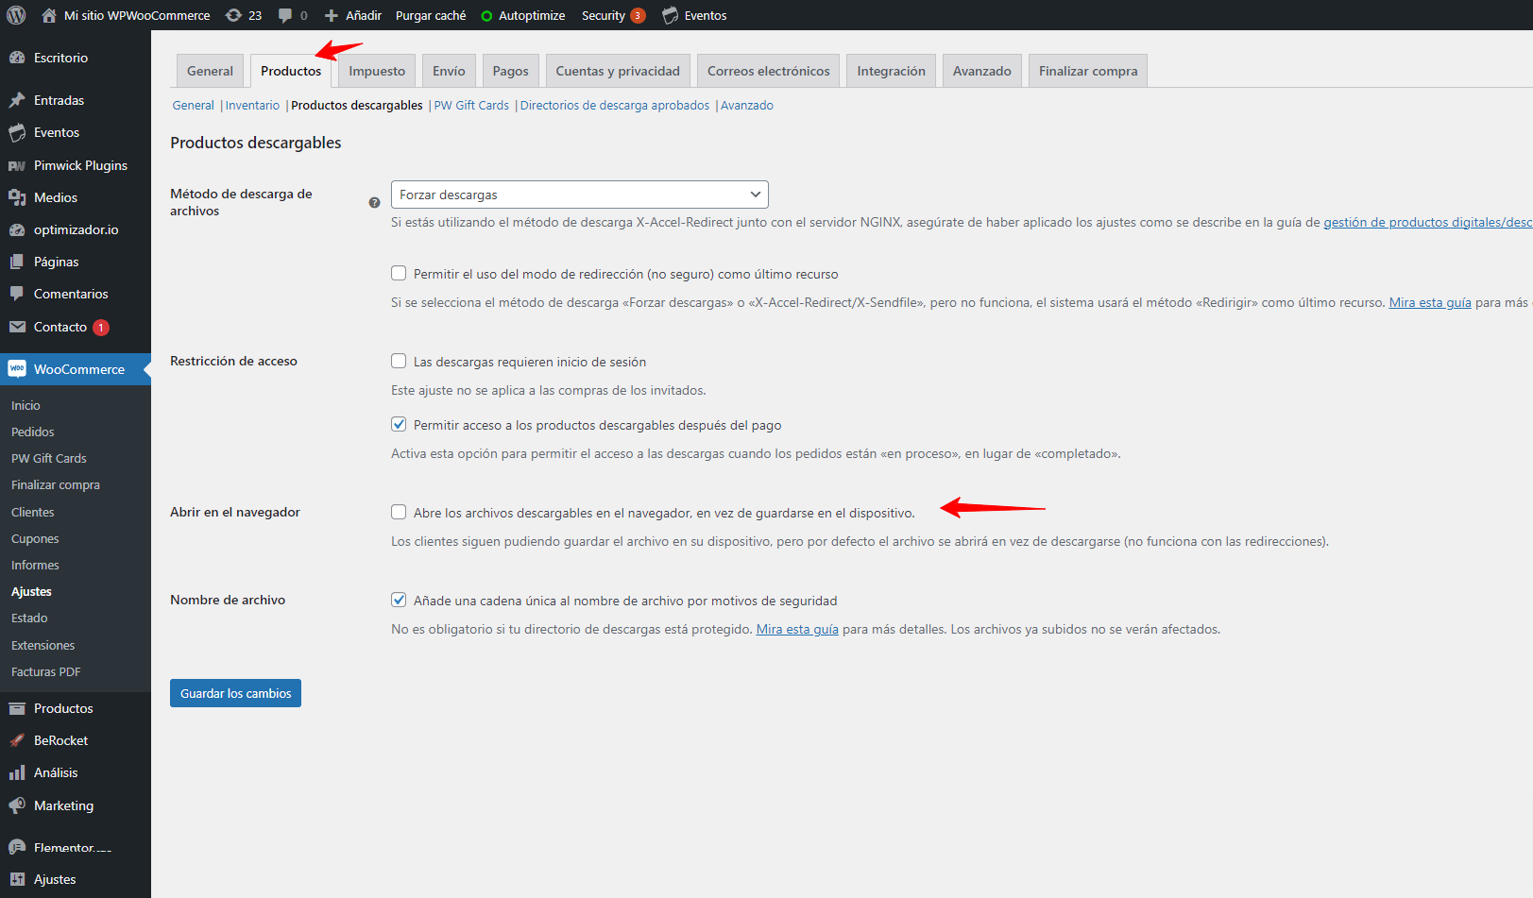
Task: Open Clientes in WooCommerce submenu
Action: [33, 512]
